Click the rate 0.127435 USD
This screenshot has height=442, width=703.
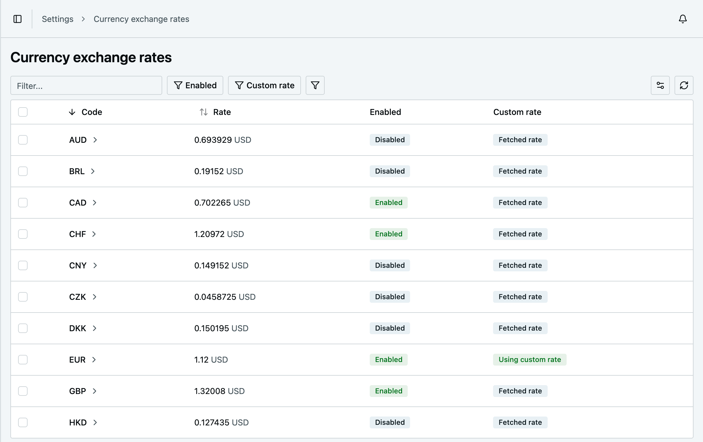click(x=222, y=422)
